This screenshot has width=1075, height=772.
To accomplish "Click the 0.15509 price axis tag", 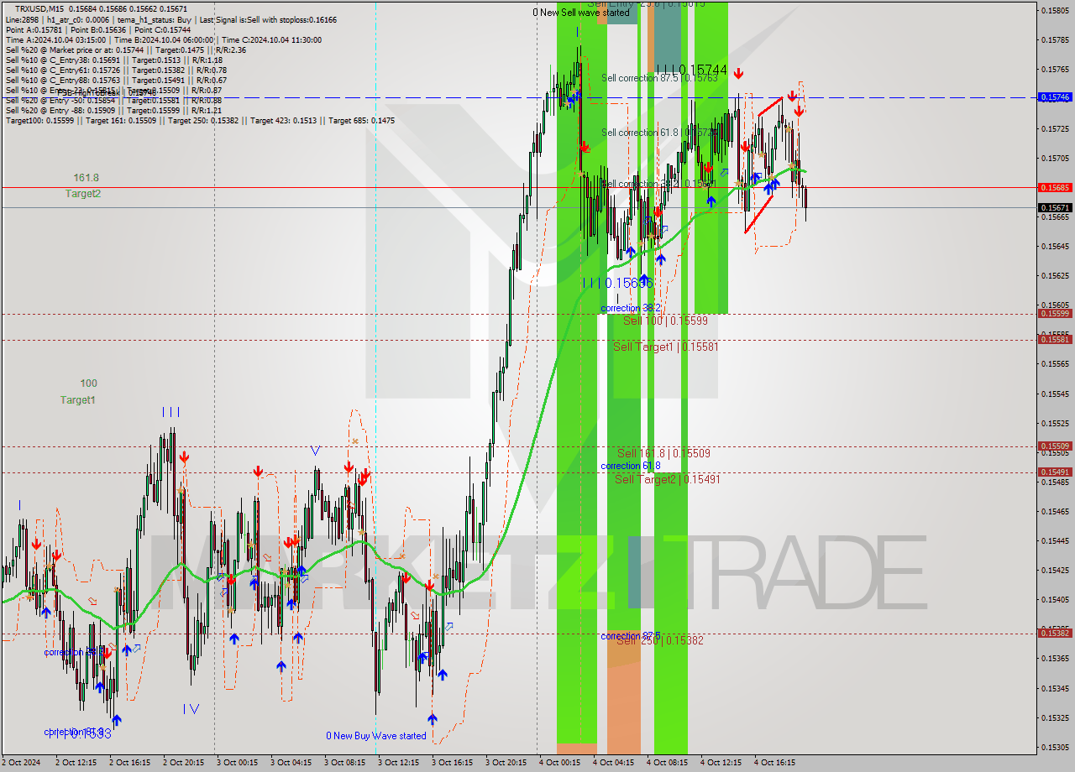I will pos(1055,446).
